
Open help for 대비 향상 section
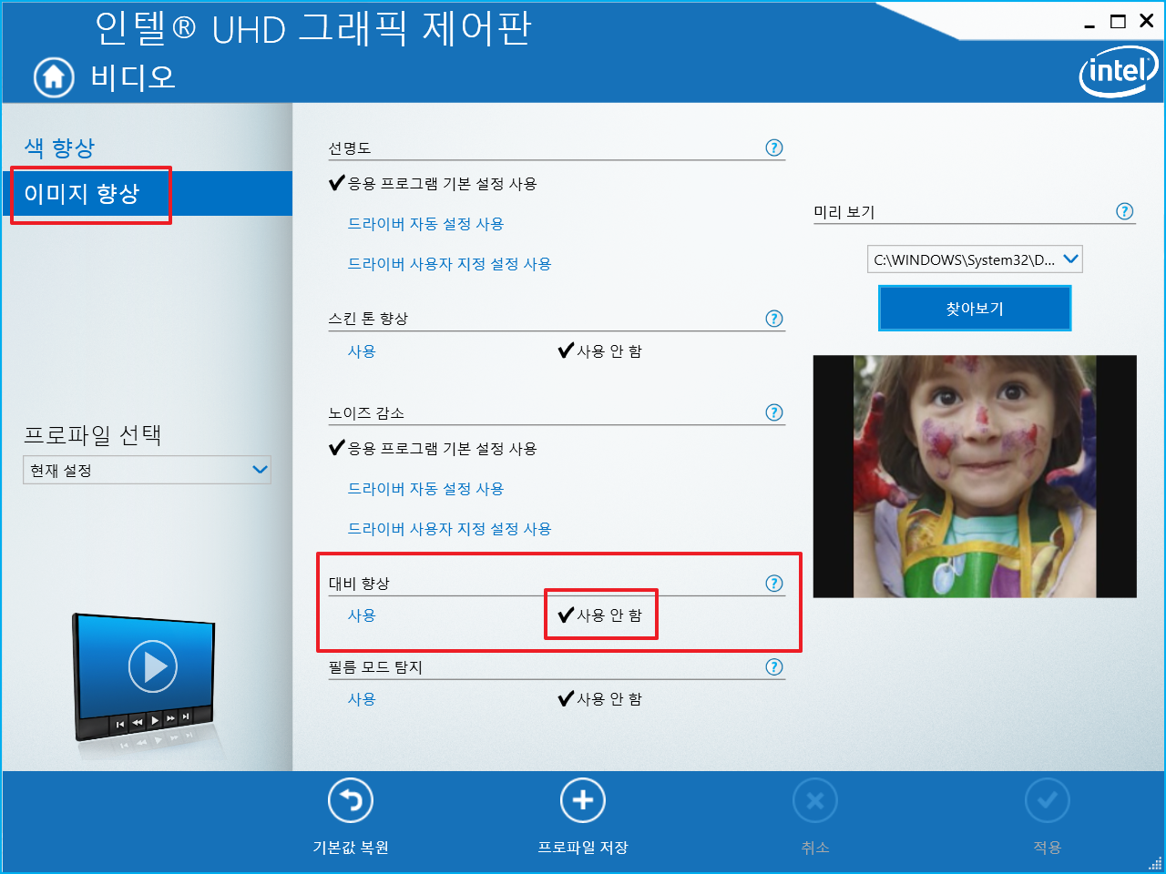coord(774,584)
